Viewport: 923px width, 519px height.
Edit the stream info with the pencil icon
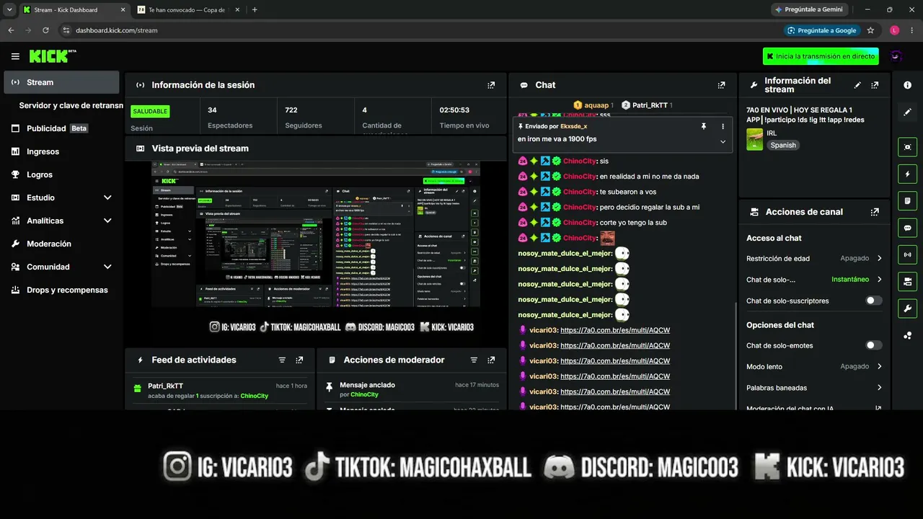point(857,85)
